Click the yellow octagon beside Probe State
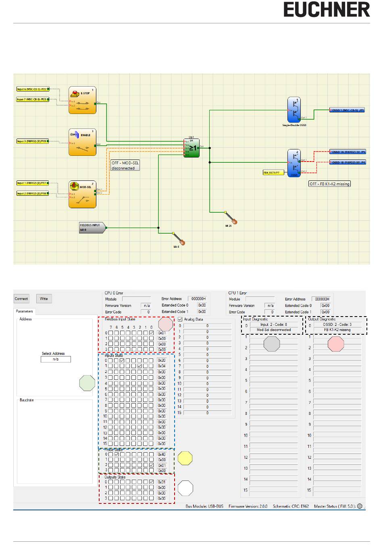 click(185, 458)
